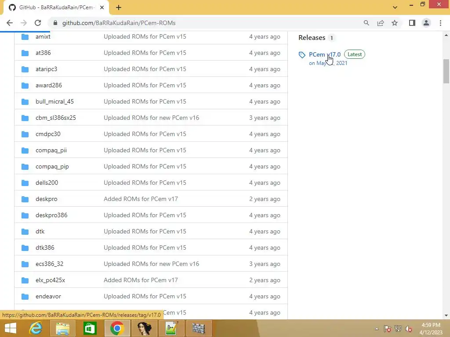
Task: Click '3 years ago' in cbm_sl386sx25 row
Action: pos(265,118)
